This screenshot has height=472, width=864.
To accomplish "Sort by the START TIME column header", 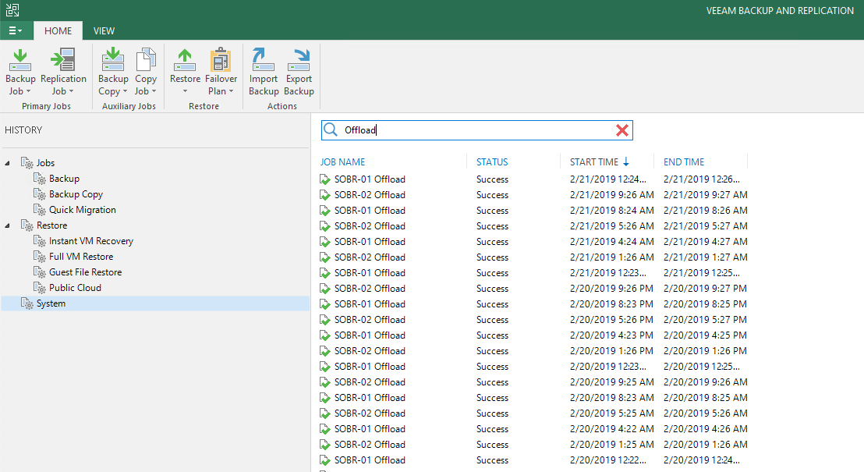I will click(x=594, y=162).
